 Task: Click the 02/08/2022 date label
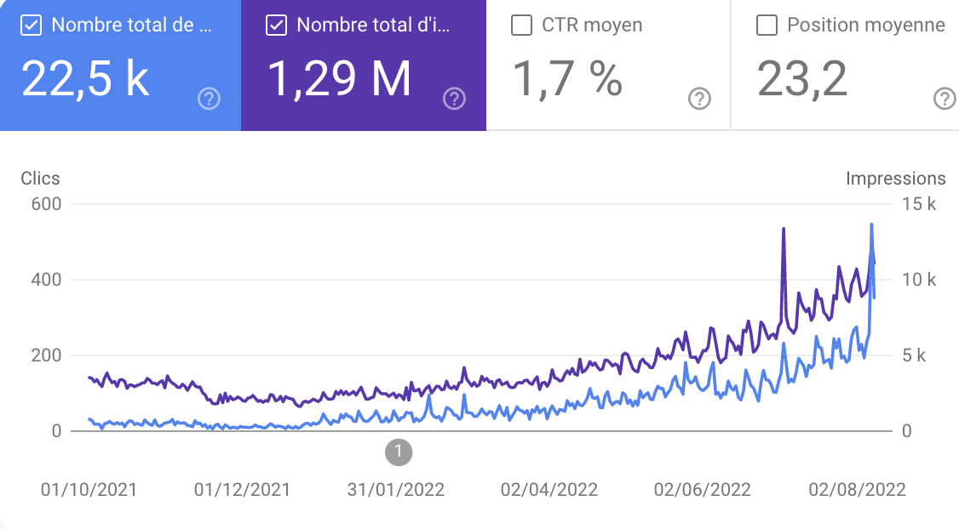(857, 490)
